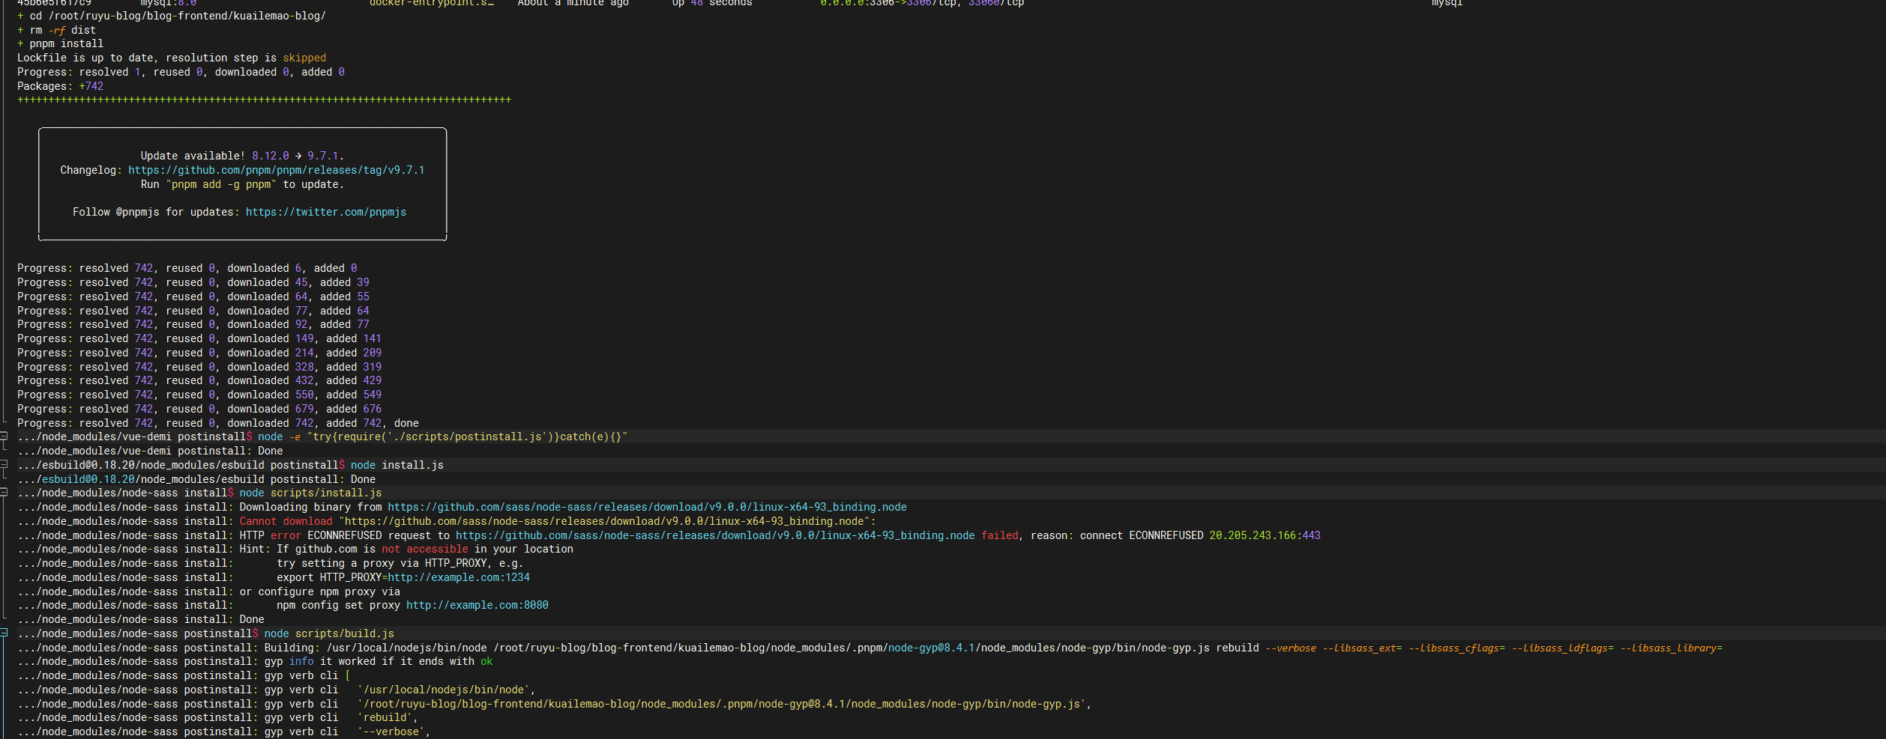Screen dimensions: 1886x739
Task: Click the red "Cannot download" error text
Action: point(286,521)
